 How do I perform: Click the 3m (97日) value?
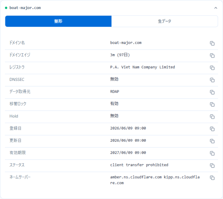[120, 55]
